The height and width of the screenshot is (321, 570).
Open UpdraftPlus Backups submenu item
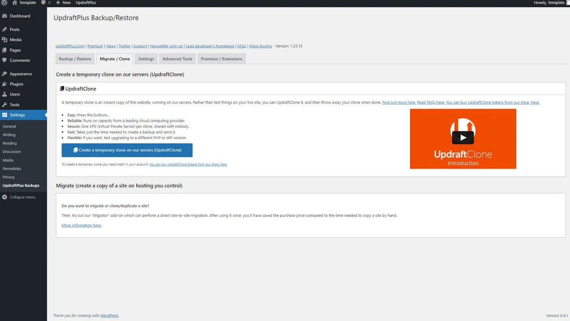21,185
